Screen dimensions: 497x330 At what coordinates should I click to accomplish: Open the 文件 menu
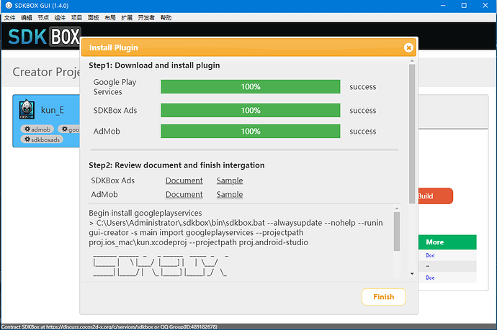10,18
